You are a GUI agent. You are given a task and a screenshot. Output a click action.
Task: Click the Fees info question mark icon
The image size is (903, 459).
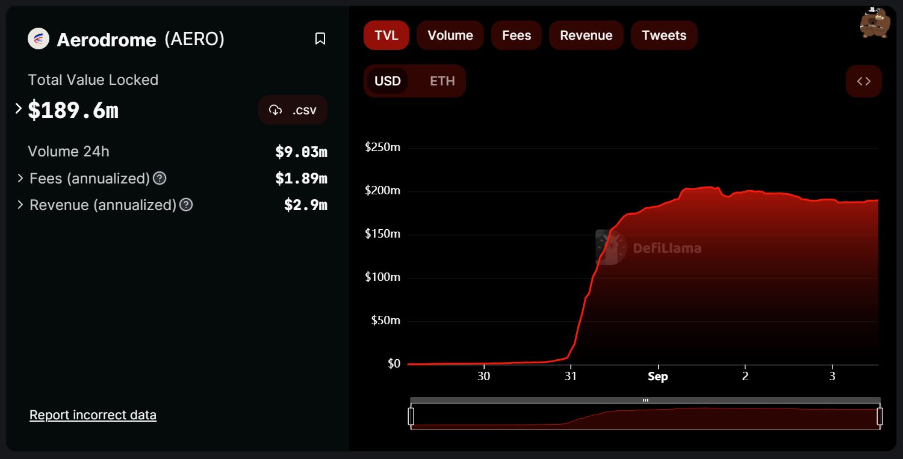pyautogui.click(x=160, y=178)
